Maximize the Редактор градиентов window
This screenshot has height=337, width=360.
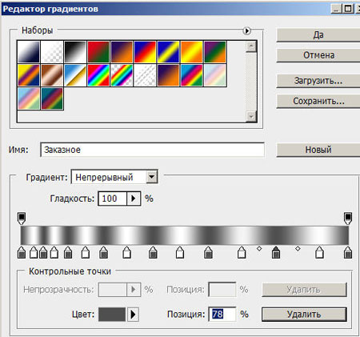pyautogui.click(x=348, y=9)
